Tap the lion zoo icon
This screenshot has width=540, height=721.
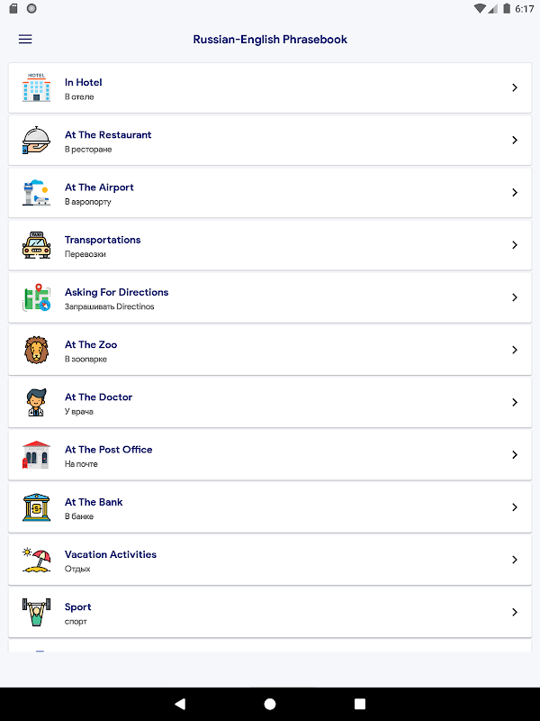pyautogui.click(x=36, y=350)
